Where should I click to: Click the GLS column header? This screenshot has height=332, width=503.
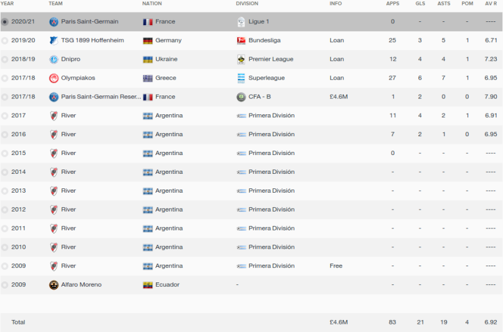pyautogui.click(x=420, y=4)
